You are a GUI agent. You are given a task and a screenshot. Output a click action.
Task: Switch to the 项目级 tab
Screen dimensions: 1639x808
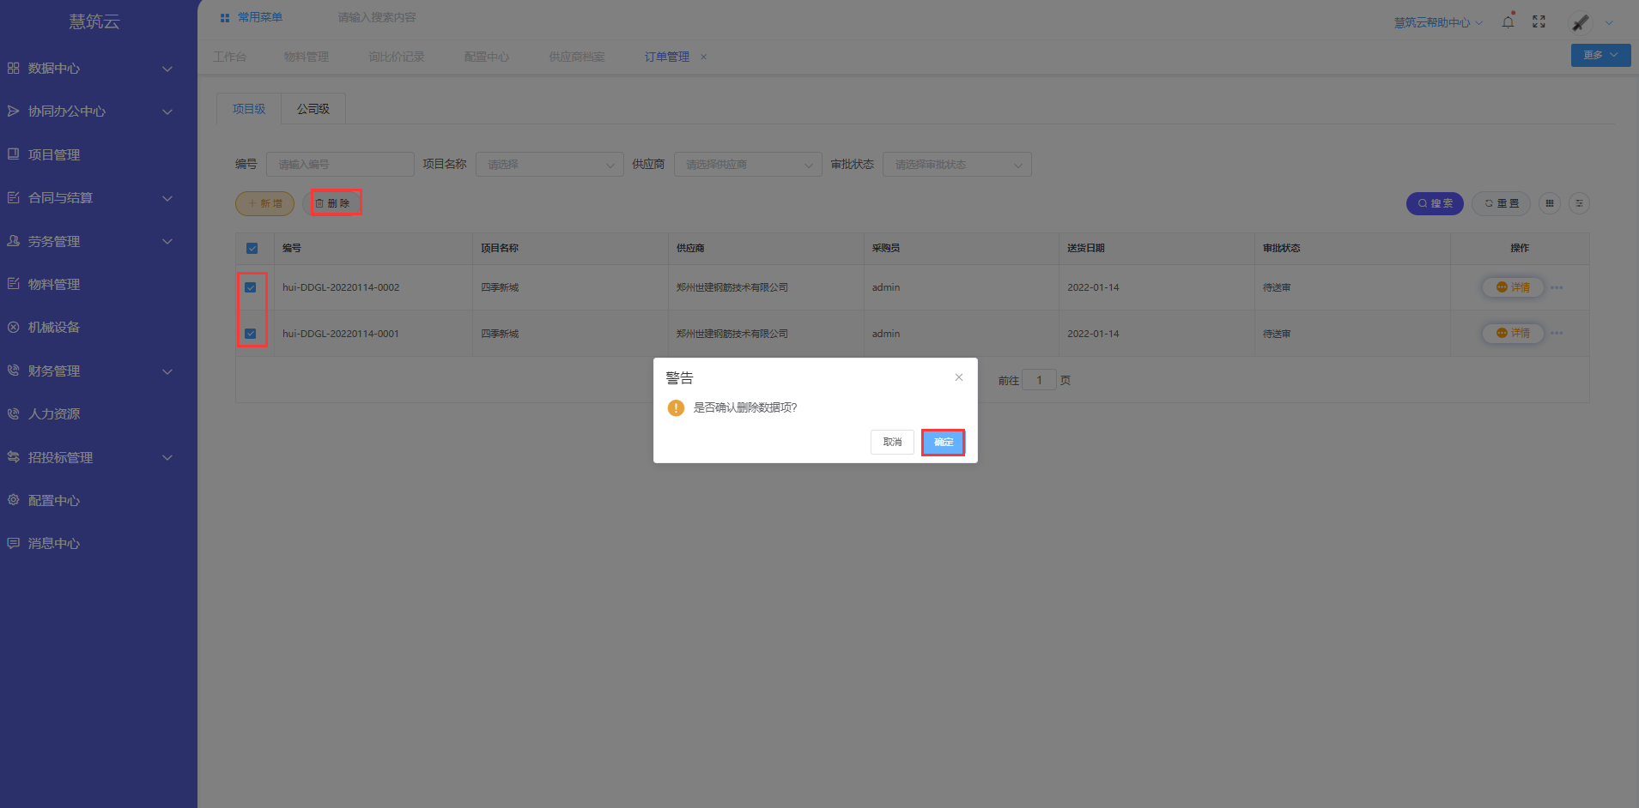click(x=249, y=109)
